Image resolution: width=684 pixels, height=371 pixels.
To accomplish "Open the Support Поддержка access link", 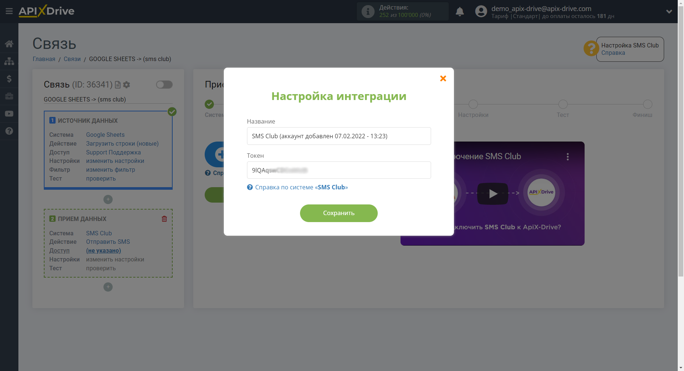I will 113,153.
